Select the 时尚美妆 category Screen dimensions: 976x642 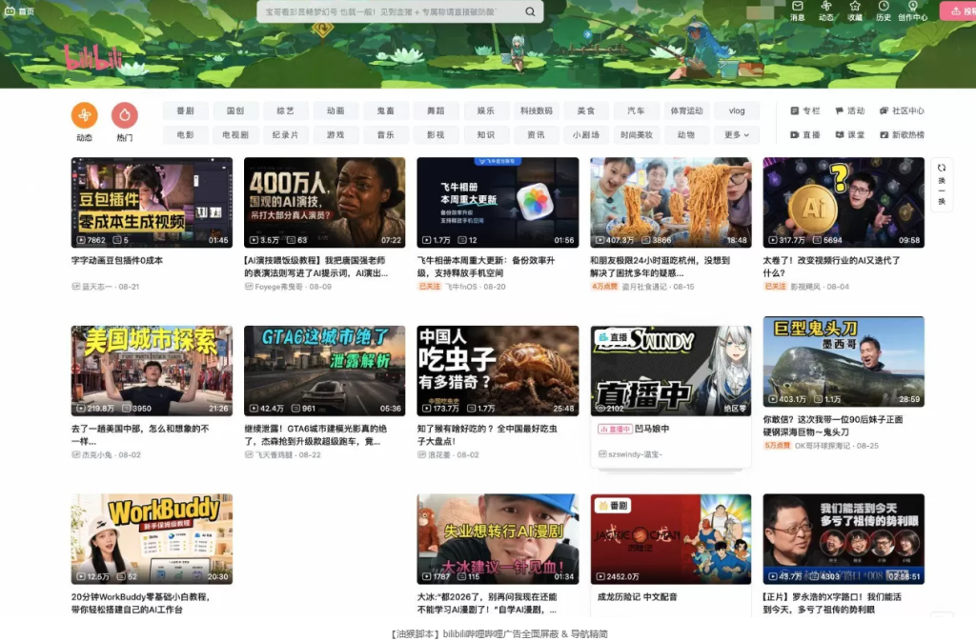[636, 134]
